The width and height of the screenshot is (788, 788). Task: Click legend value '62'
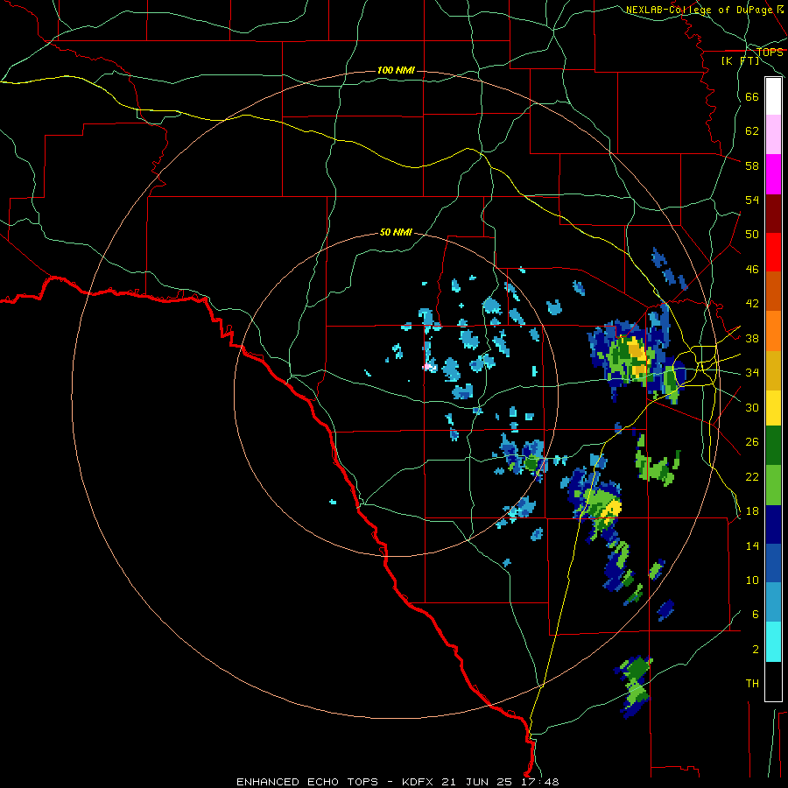[x=752, y=131]
